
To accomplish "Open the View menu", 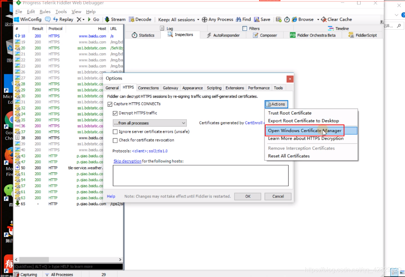I will [x=76, y=11].
